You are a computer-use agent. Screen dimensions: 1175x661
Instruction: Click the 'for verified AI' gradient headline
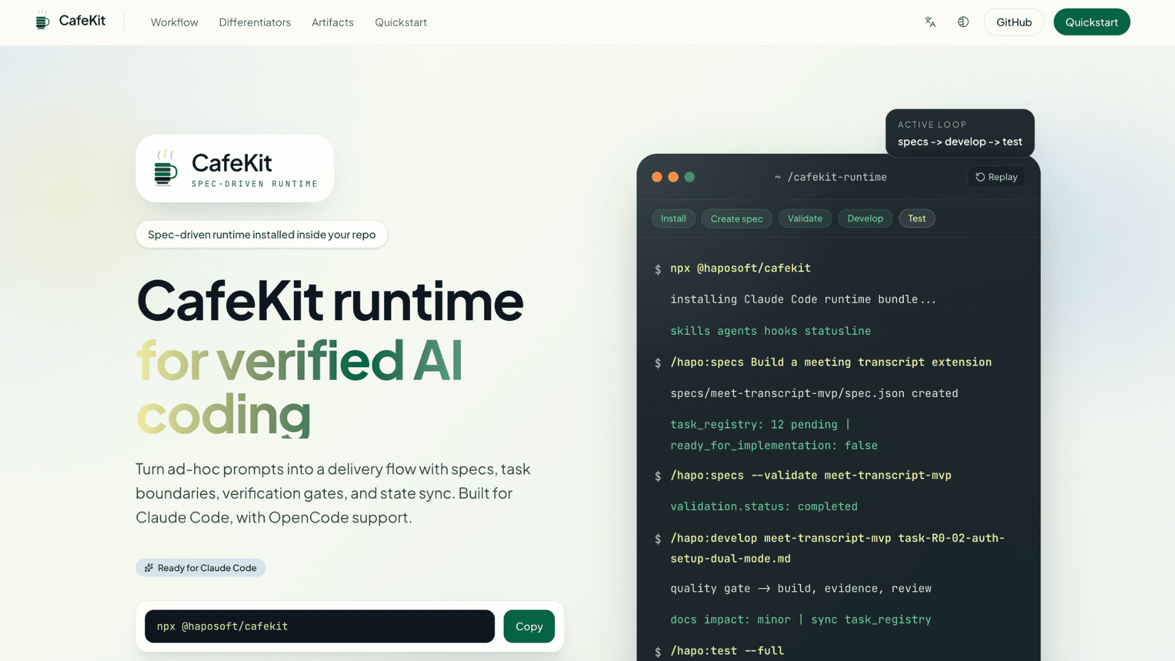pyautogui.click(x=299, y=361)
